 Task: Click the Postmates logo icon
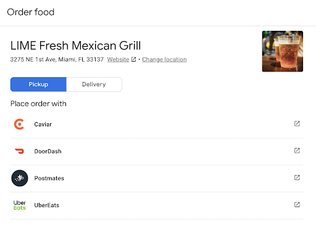20,178
